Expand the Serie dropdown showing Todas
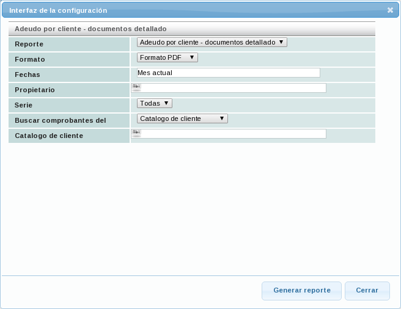Viewport: 401px width, 309px height. coord(154,104)
